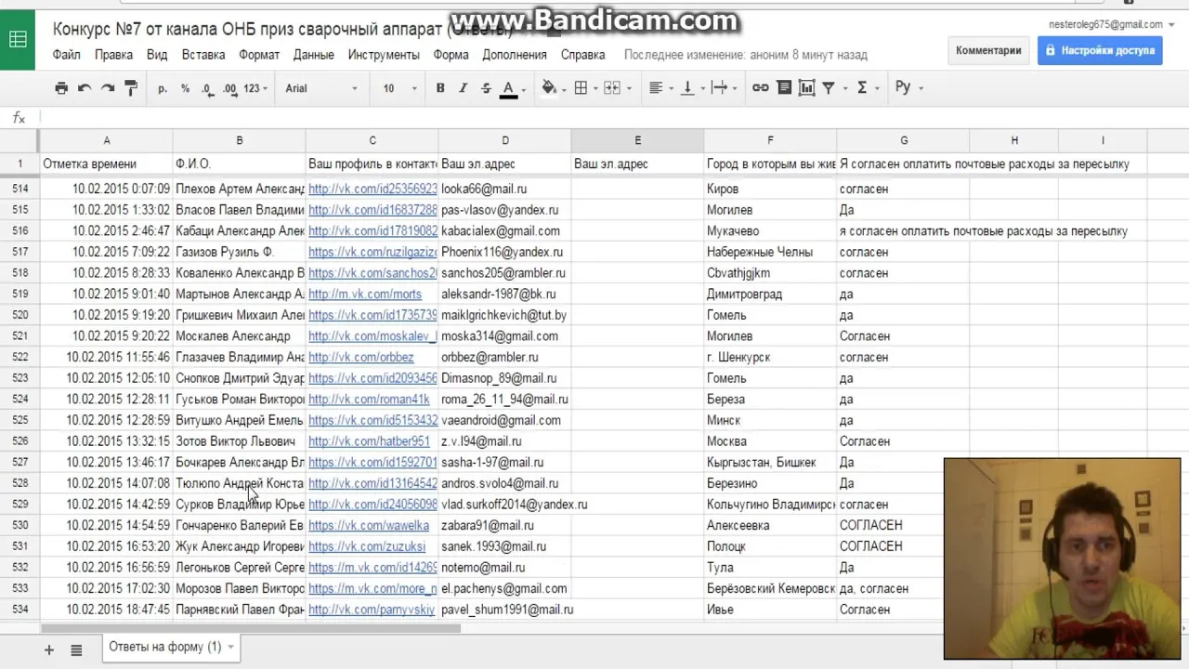Open the Дополнения menu

tap(514, 55)
